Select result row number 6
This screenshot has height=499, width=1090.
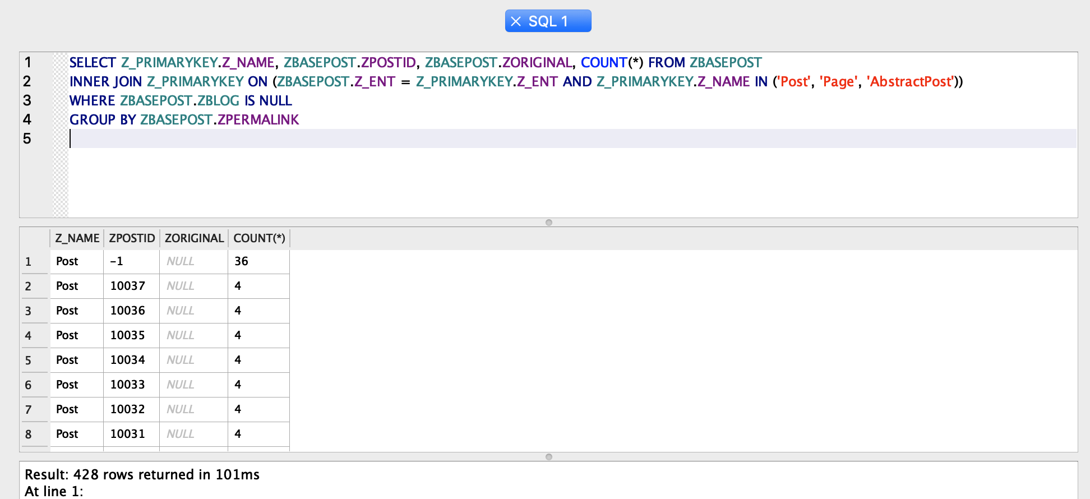pos(35,385)
